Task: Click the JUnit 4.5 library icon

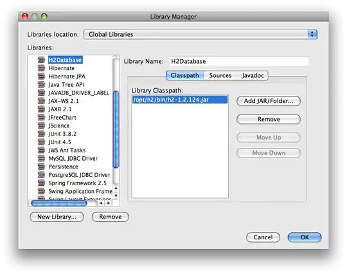Action: pyautogui.click(x=41, y=142)
